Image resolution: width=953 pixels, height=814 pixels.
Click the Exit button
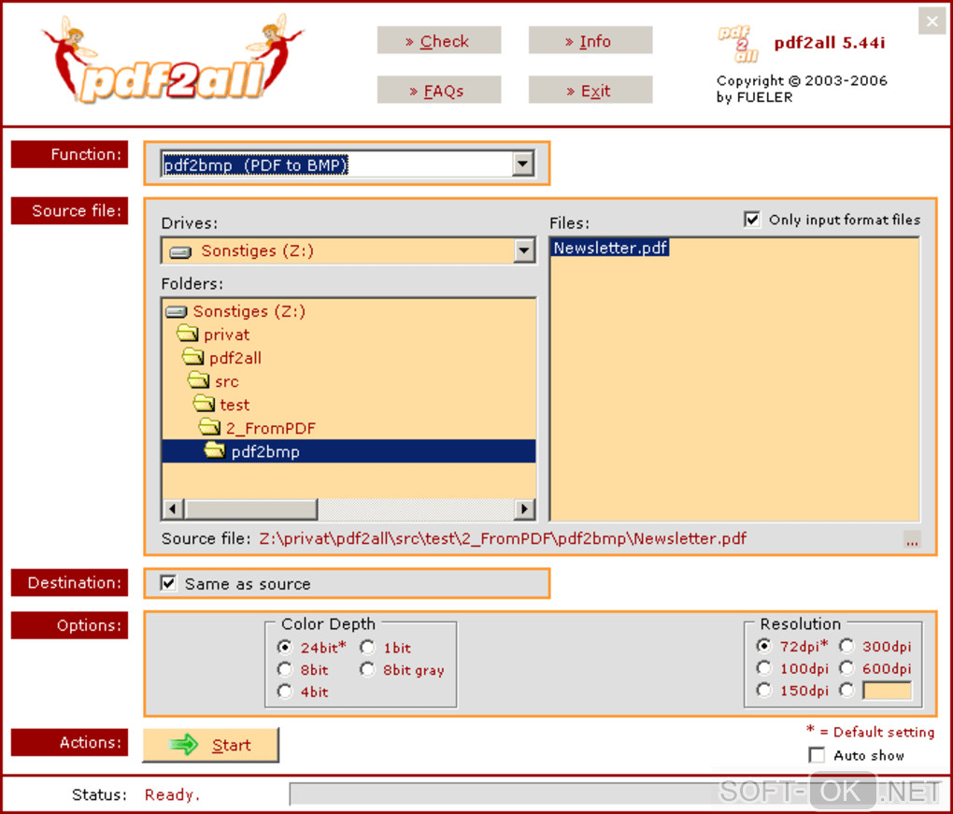590,90
